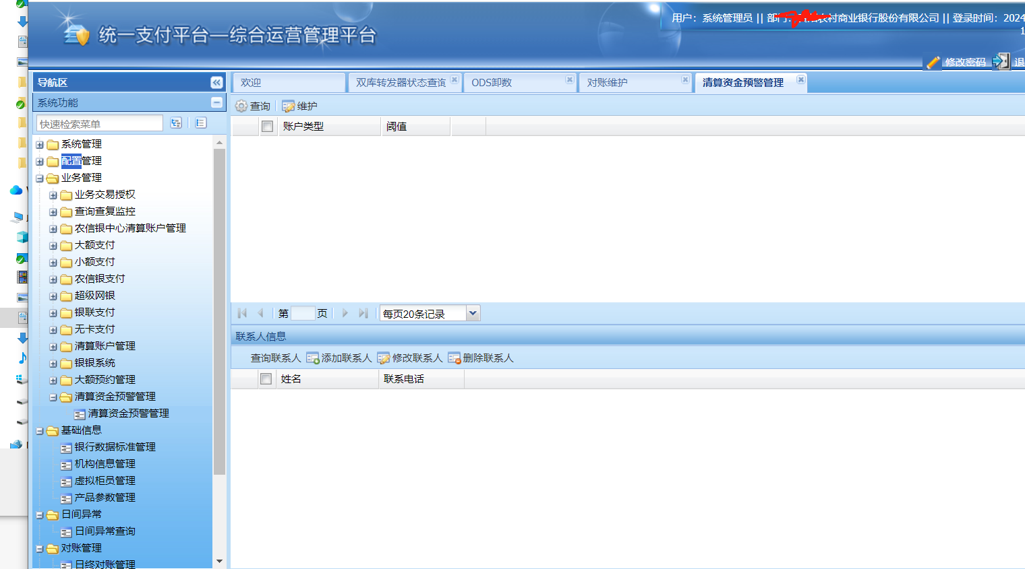Select all contacts checkbox beside 姓名
Viewport: 1025px width, 569px height.
coord(266,378)
